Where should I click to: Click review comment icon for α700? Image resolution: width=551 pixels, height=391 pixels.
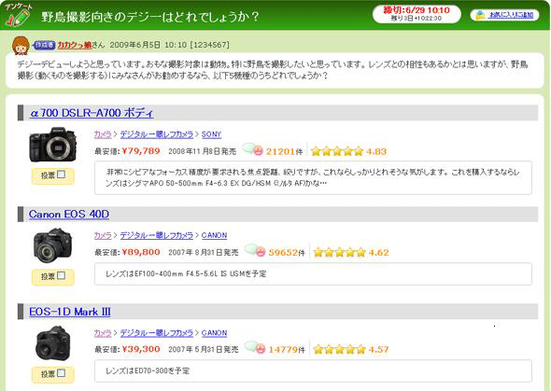click(253, 149)
